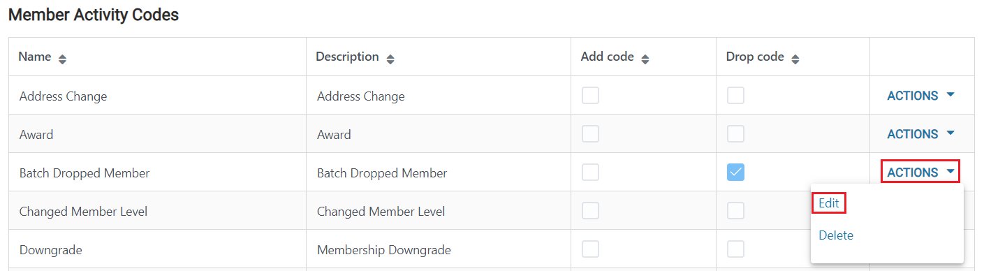Choose Edit from the actions menu
Viewport: 984px width, 271px height.
829,203
